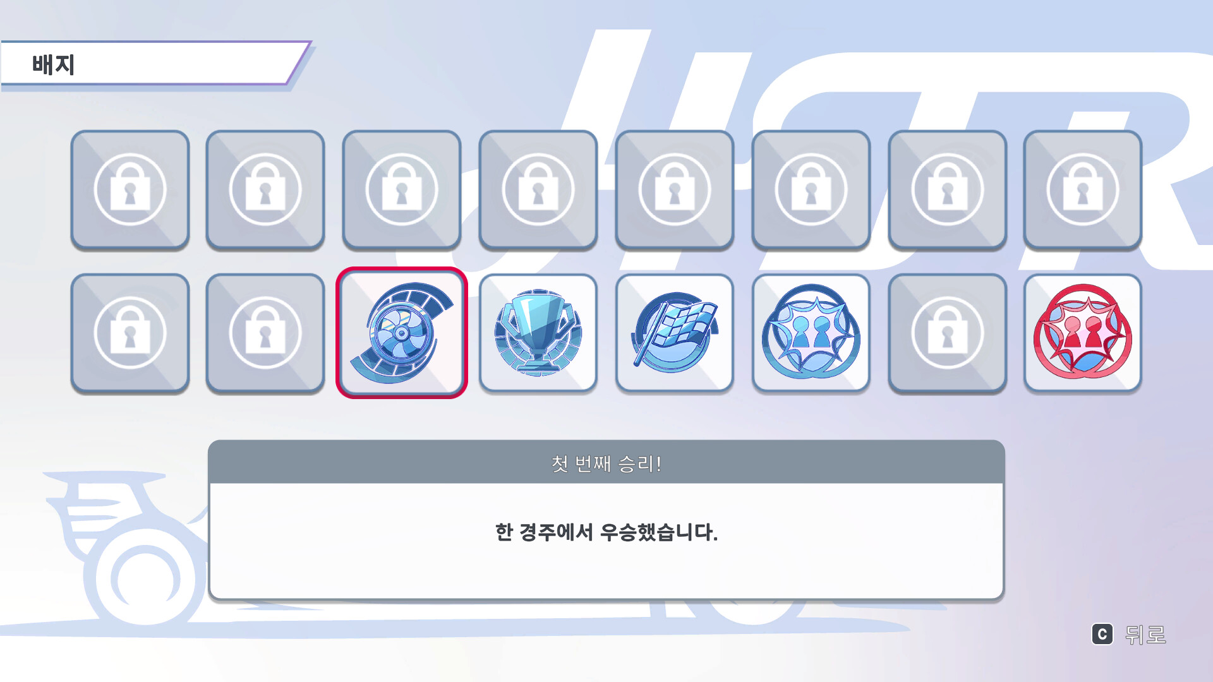The width and height of the screenshot is (1213, 682).
Task: Click the second locked badge in bottom row
Action: click(265, 333)
